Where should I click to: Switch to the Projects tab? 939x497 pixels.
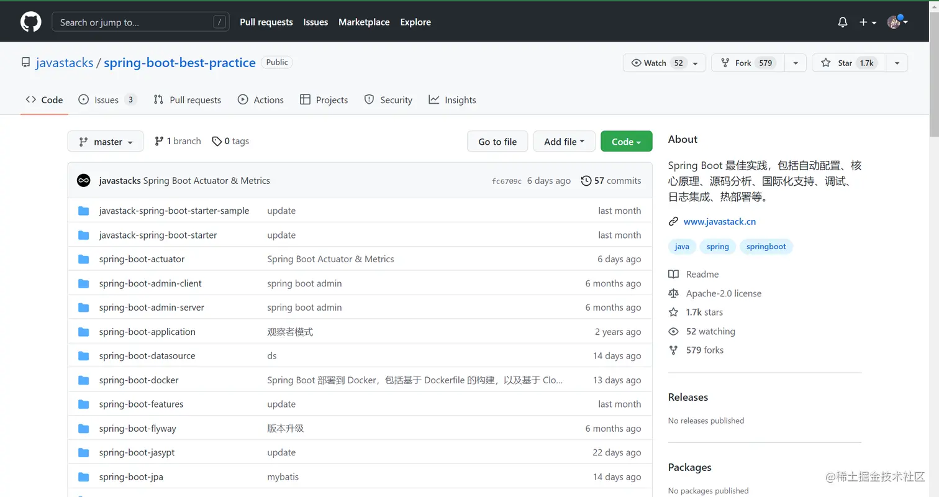click(324, 100)
